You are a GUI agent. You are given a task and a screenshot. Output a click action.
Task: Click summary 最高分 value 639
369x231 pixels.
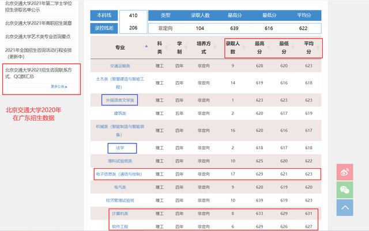pos(234,28)
